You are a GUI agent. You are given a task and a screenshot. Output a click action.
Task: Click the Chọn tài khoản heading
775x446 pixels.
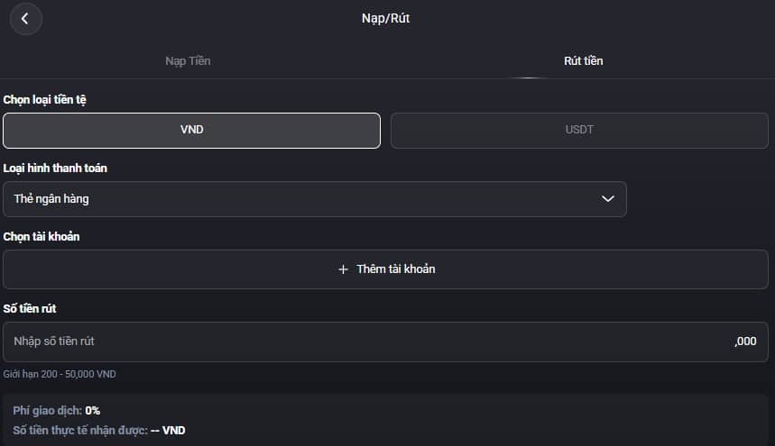click(41, 237)
